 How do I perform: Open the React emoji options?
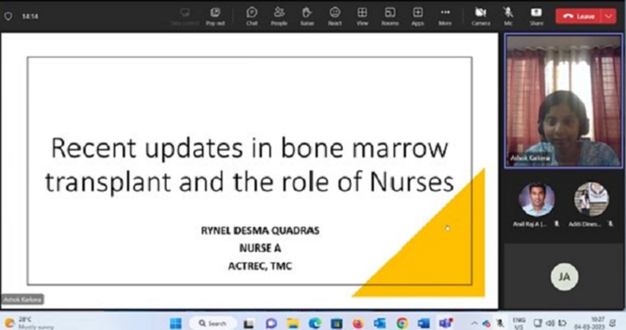click(x=334, y=15)
